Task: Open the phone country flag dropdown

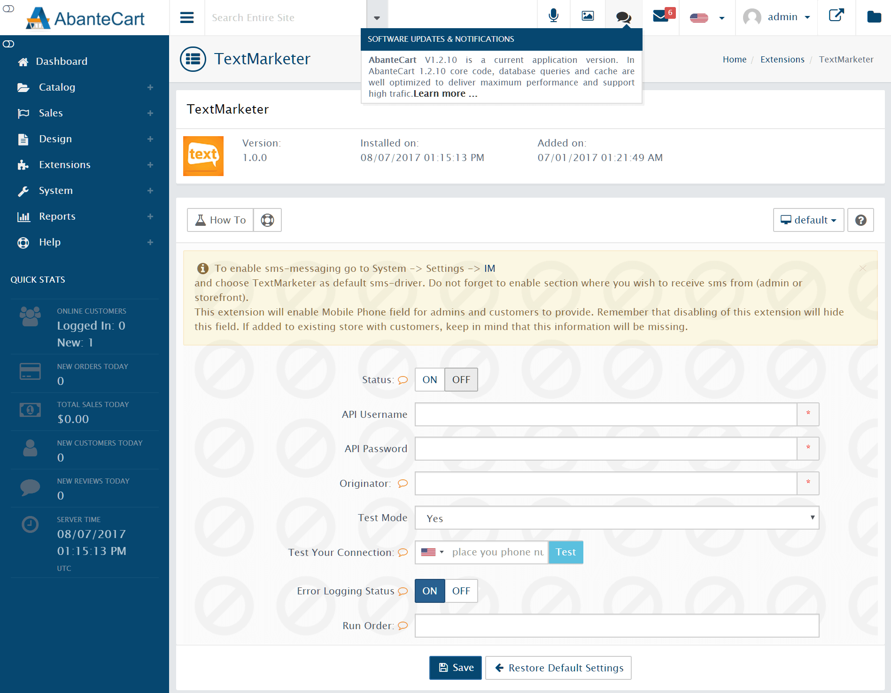Action: tap(432, 552)
